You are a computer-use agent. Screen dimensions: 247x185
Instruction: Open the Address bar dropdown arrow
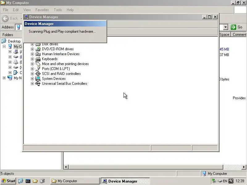coord(225,27)
